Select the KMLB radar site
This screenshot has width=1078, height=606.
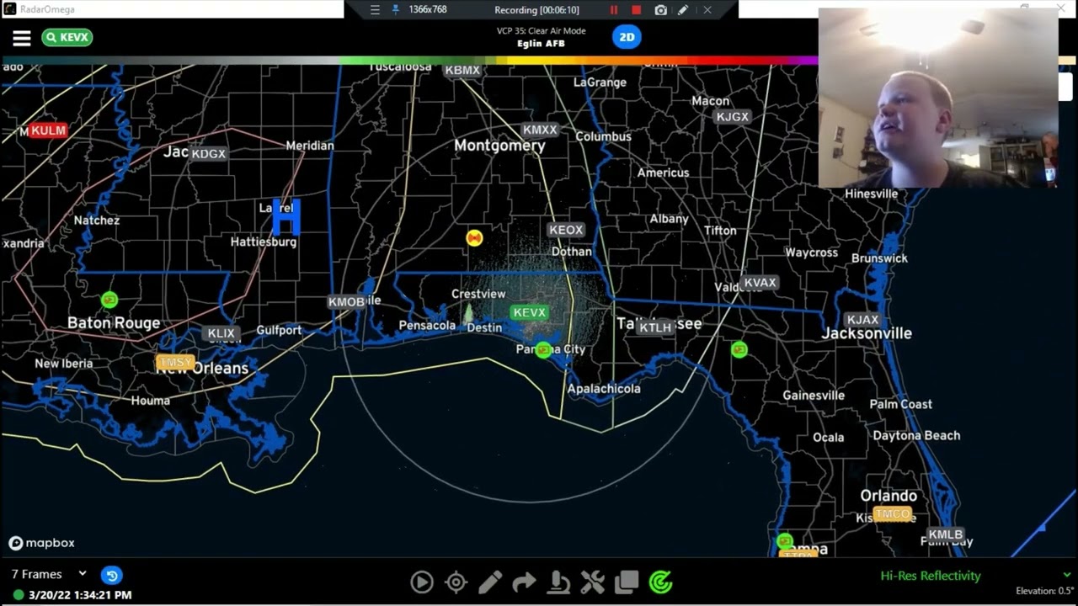[945, 534]
